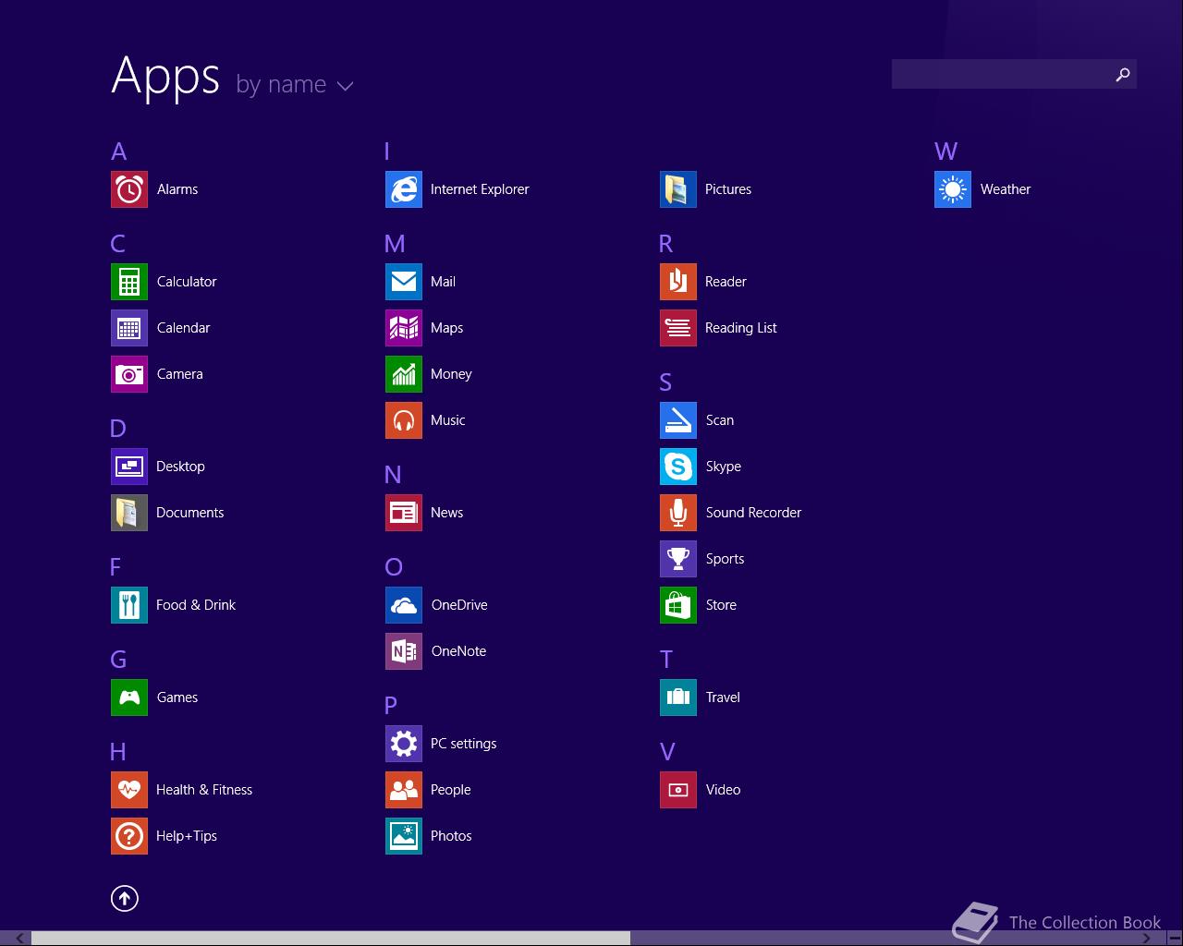Start the Camera app icon
1183x946 pixels.
tap(129, 374)
